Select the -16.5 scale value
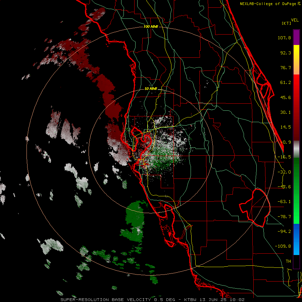The image size is (302, 302). (284, 157)
